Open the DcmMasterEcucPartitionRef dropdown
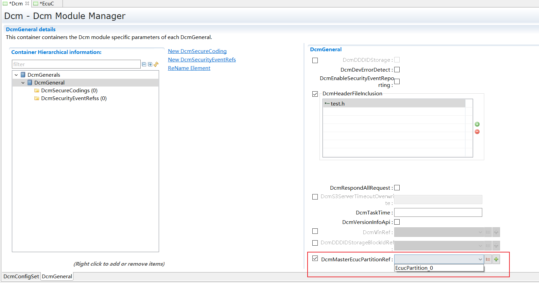 coord(480,260)
